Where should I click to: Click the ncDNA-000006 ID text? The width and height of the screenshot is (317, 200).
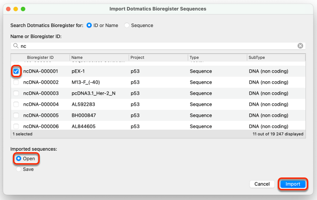click(x=41, y=126)
